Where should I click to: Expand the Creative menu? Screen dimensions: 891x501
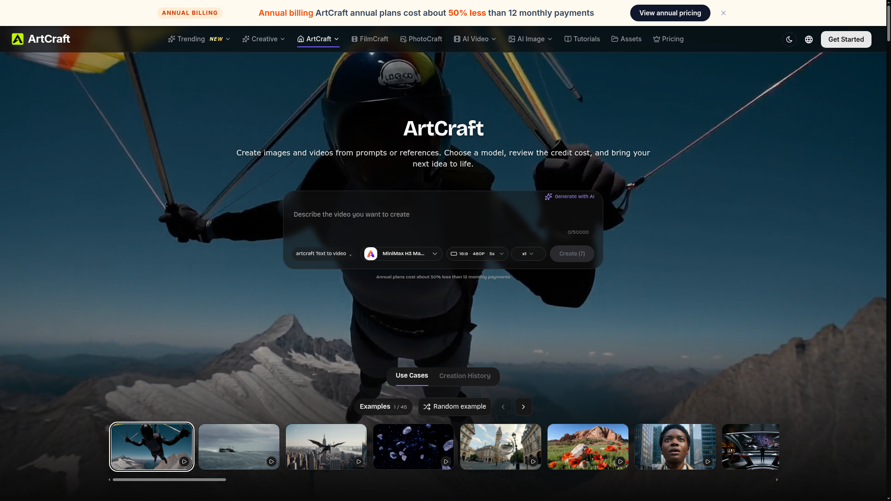coord(264,39)
